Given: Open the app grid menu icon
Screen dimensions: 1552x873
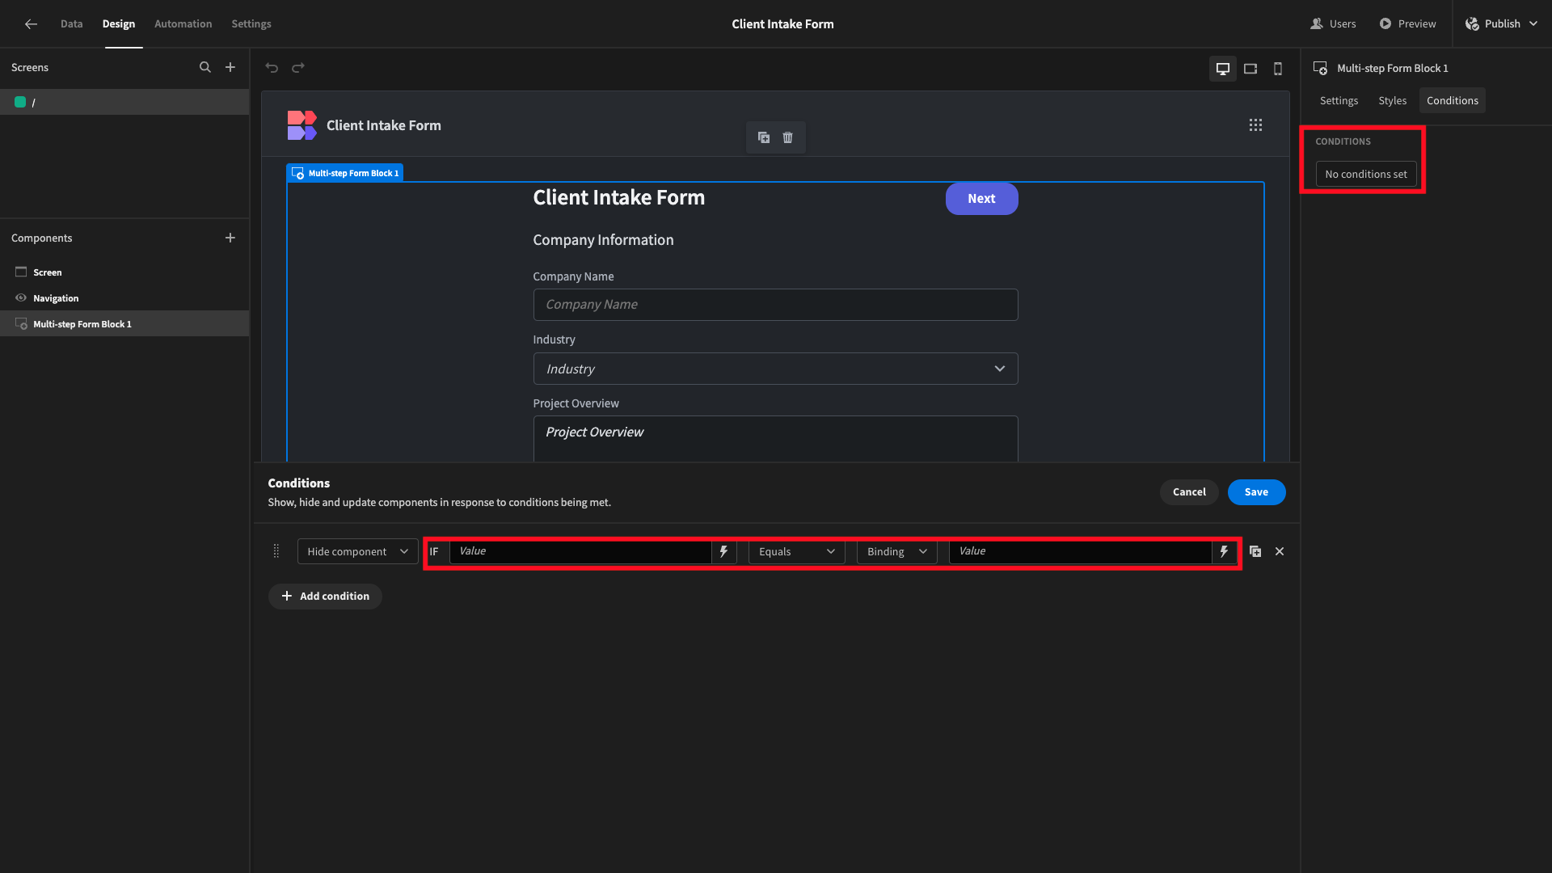Looking at the screenshot, I should (x=1255, y=125).
